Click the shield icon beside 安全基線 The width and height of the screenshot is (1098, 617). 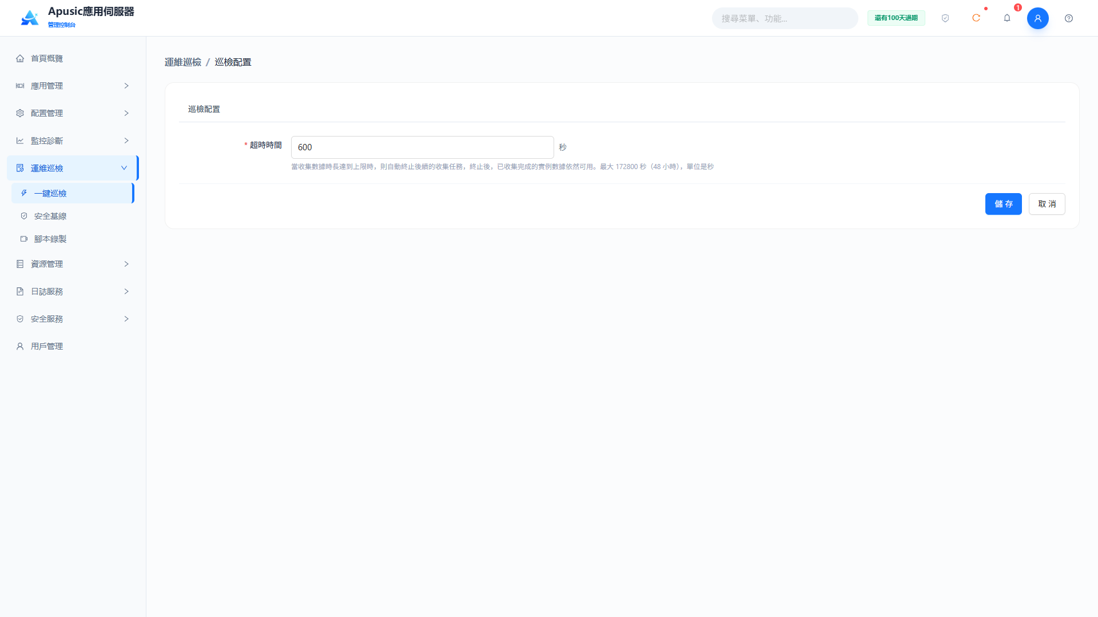click(x=24, y=216)
